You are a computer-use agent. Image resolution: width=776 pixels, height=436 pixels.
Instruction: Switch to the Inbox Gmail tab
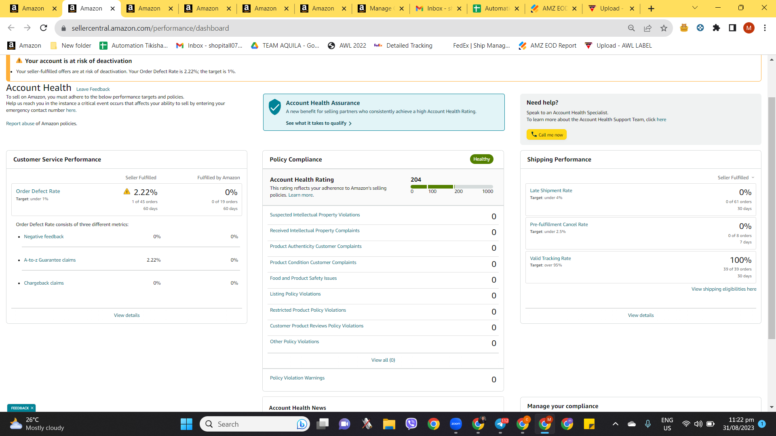(x=439, y=8)
